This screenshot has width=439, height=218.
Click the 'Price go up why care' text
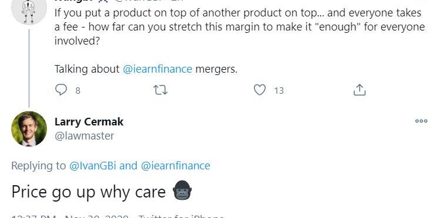(x=89, y=192)
